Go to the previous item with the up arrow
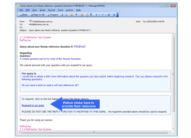This screenshot has width=191, height=138. coord(96,14)
